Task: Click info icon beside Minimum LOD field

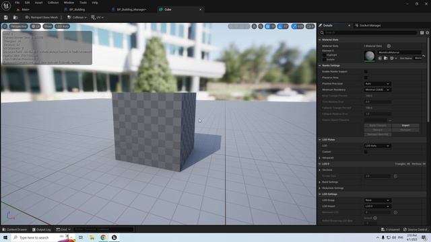Action: 395,212
